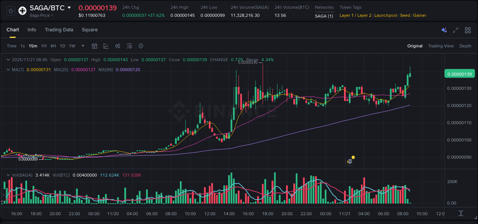Open indicator settings list icon
Image resolution: width=478 pixels, height=224 pixels.
[x=129, y=46]
